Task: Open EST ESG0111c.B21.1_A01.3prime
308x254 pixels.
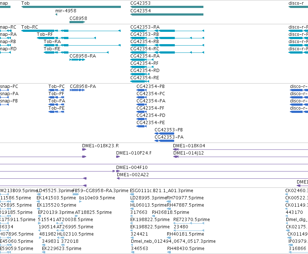Action: point(162,191)
